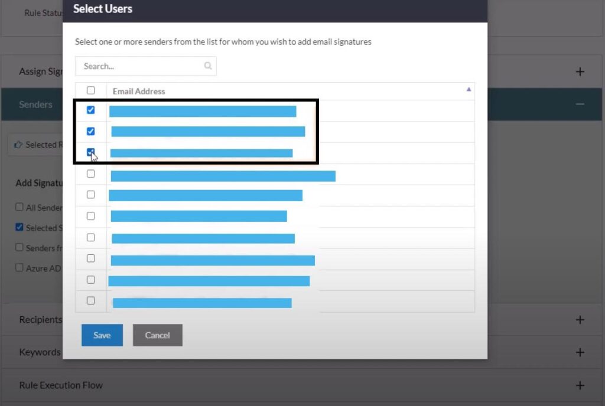Click the Senders section header
Viewport: 605px width, 406px height.
[35, 104]
